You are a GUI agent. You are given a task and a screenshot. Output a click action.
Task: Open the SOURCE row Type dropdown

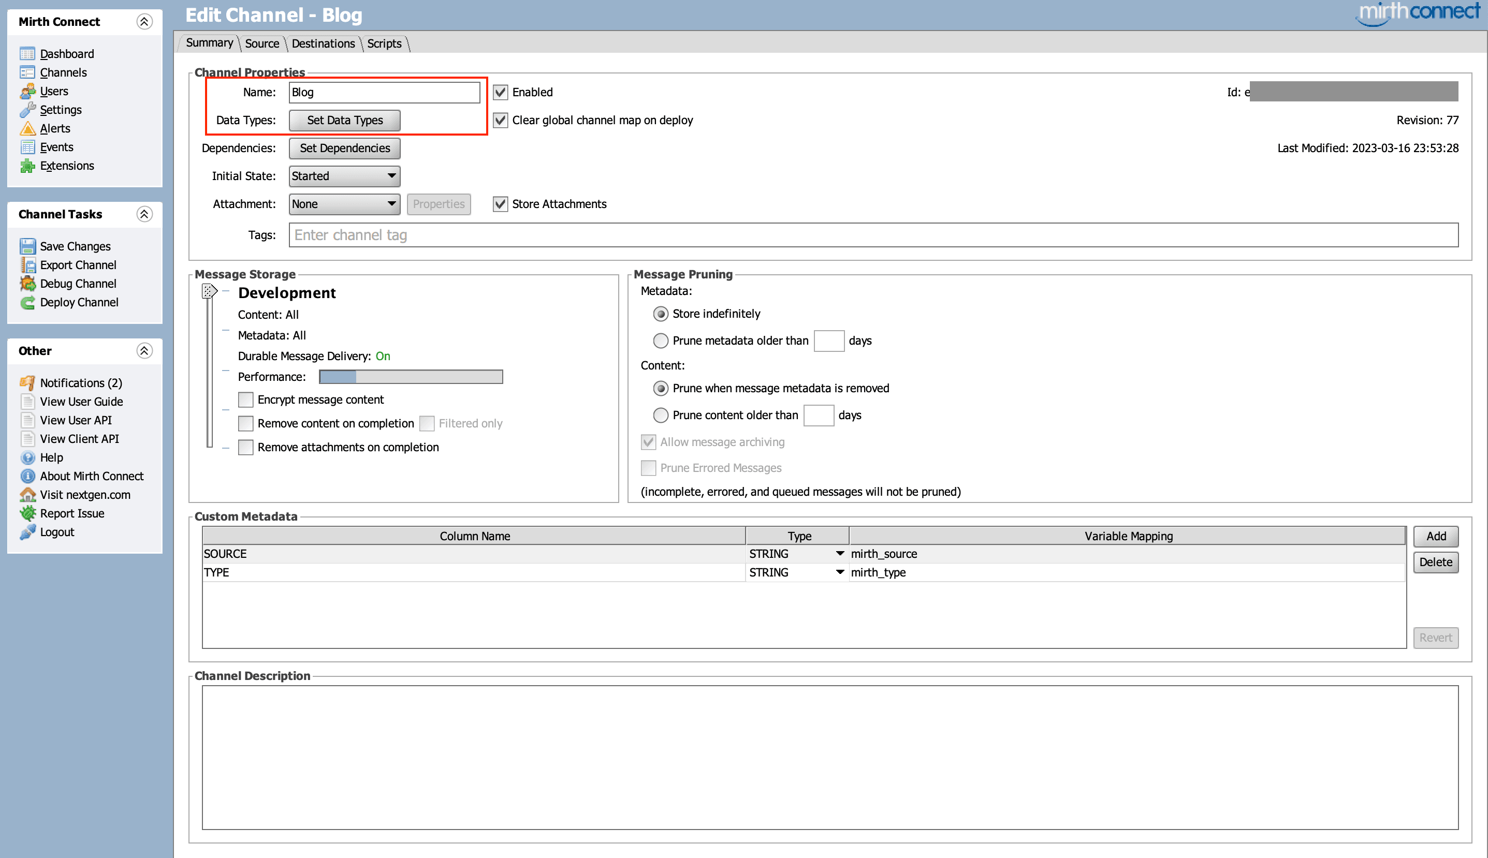(797, 554)
